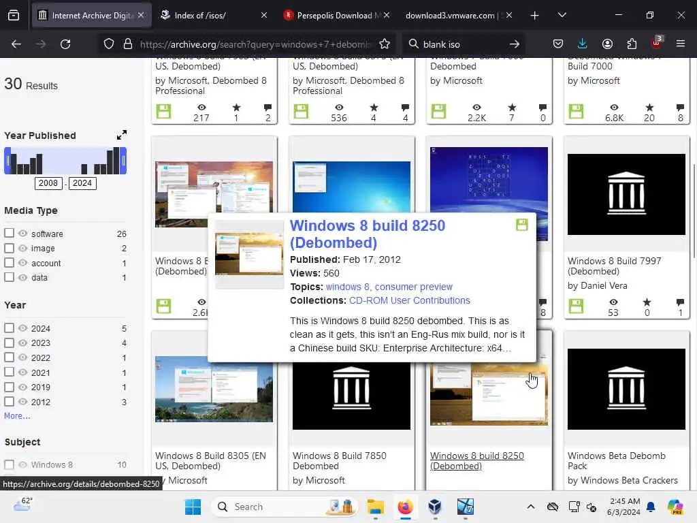Open Windows 8 build 8250 (Debombed) card link

point(477,461)
